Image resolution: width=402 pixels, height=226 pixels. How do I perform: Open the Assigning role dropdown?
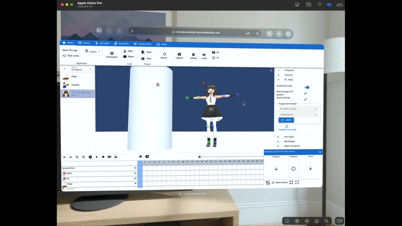point(298,115)
